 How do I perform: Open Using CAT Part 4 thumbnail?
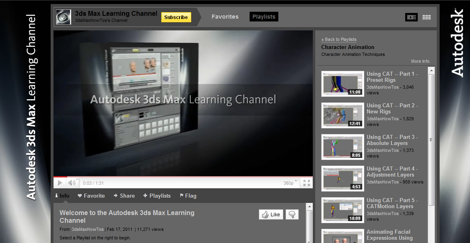(343, 179)
